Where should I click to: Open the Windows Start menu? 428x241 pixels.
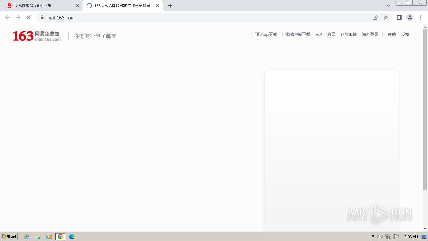[9, 237]
